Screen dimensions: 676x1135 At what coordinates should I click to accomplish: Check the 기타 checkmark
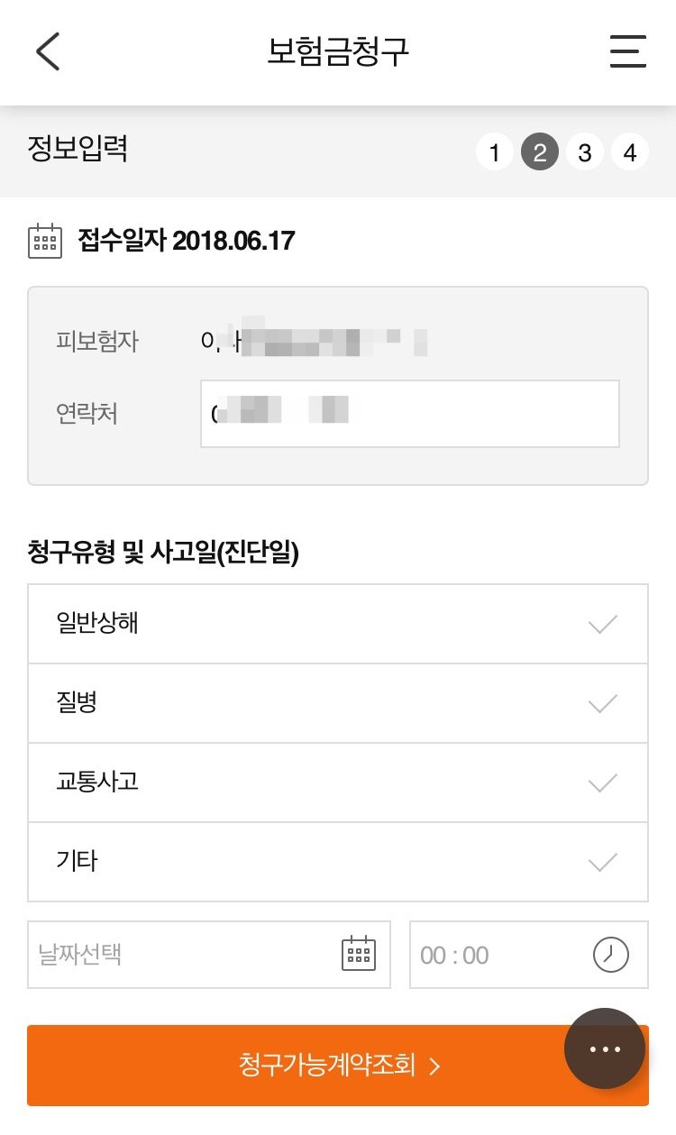click(x=602, y=862)
